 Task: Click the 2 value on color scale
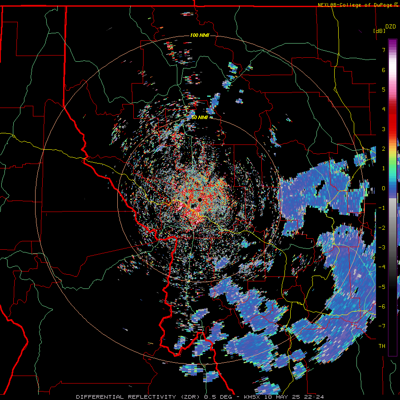click(x=384, y=149)
